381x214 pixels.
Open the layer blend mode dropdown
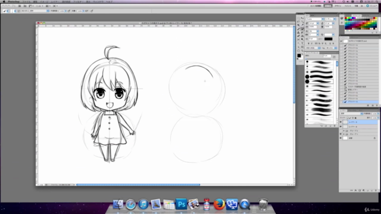pos(351,114)
